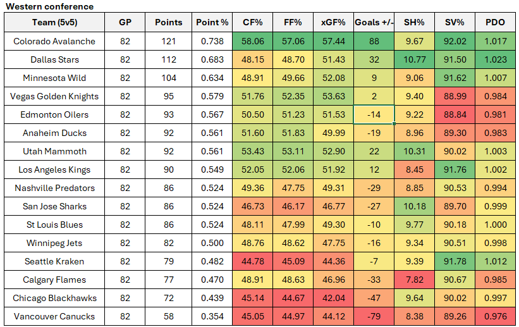
Task: Select the Team (5v5) header cell
Action: pos(54,22)
